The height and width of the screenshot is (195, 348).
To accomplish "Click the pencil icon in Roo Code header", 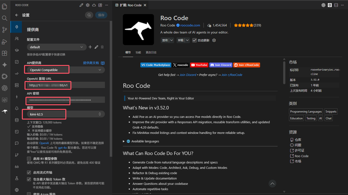I will pos(81,5).
